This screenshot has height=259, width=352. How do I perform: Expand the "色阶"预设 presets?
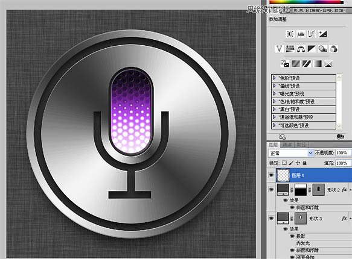pyautogui.click(x=274, y=78)
